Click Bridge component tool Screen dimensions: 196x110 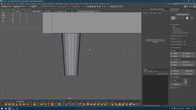(x=176, y=65)
